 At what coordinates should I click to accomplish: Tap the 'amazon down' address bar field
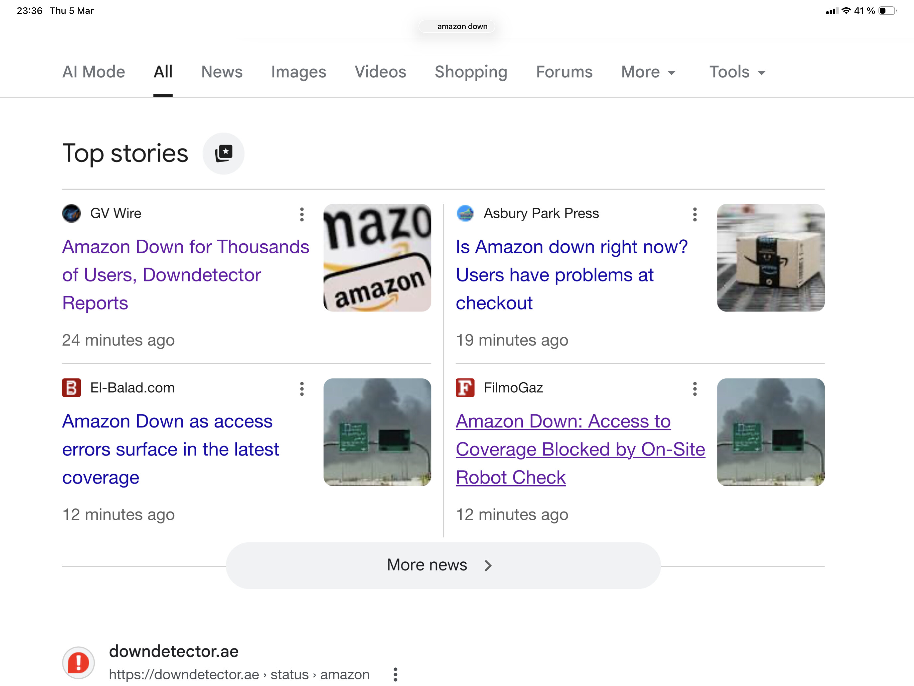pyautogui.click(x=457, y=27)
